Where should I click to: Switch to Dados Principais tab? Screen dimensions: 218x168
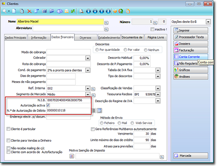(x=15, y=38)
